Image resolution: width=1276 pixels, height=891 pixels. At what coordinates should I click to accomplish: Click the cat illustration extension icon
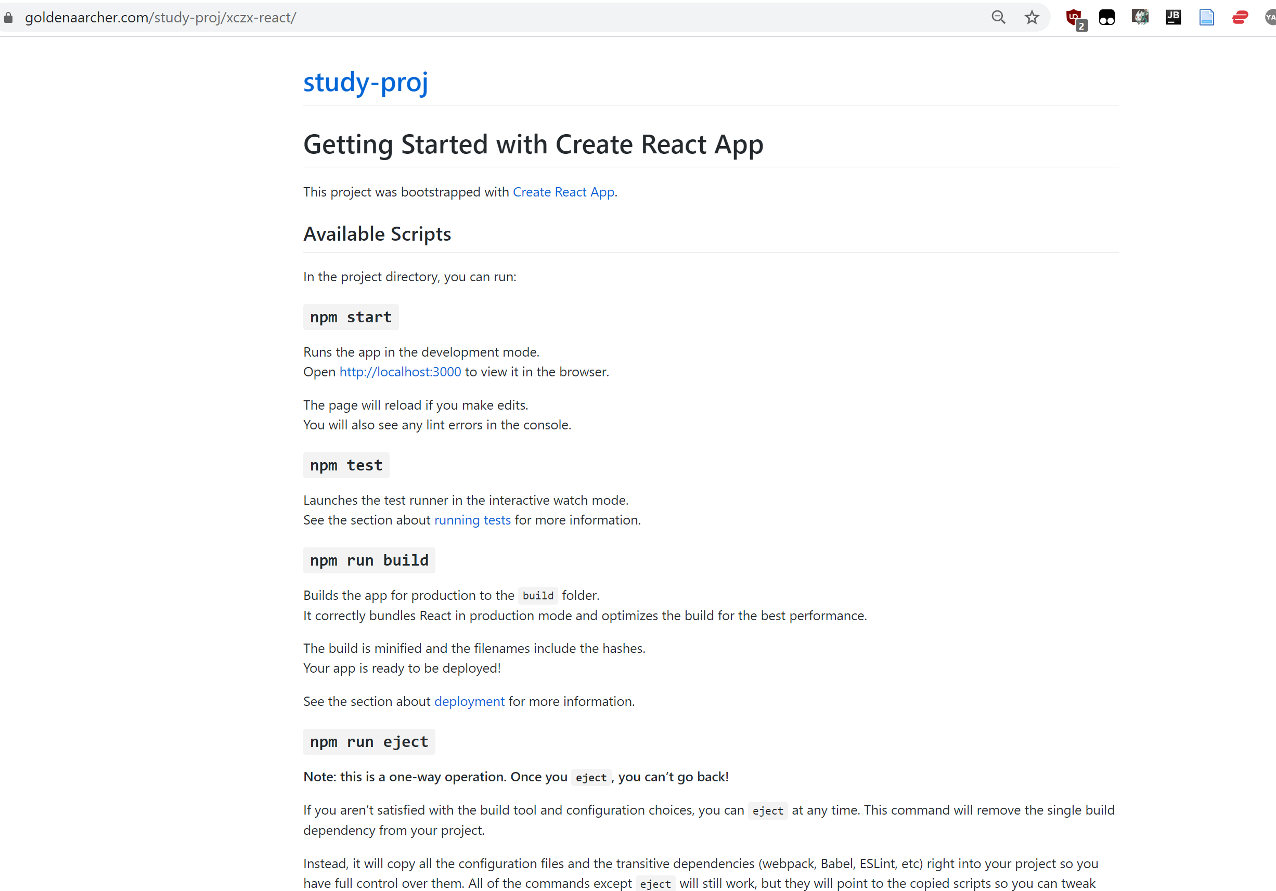1140,17
